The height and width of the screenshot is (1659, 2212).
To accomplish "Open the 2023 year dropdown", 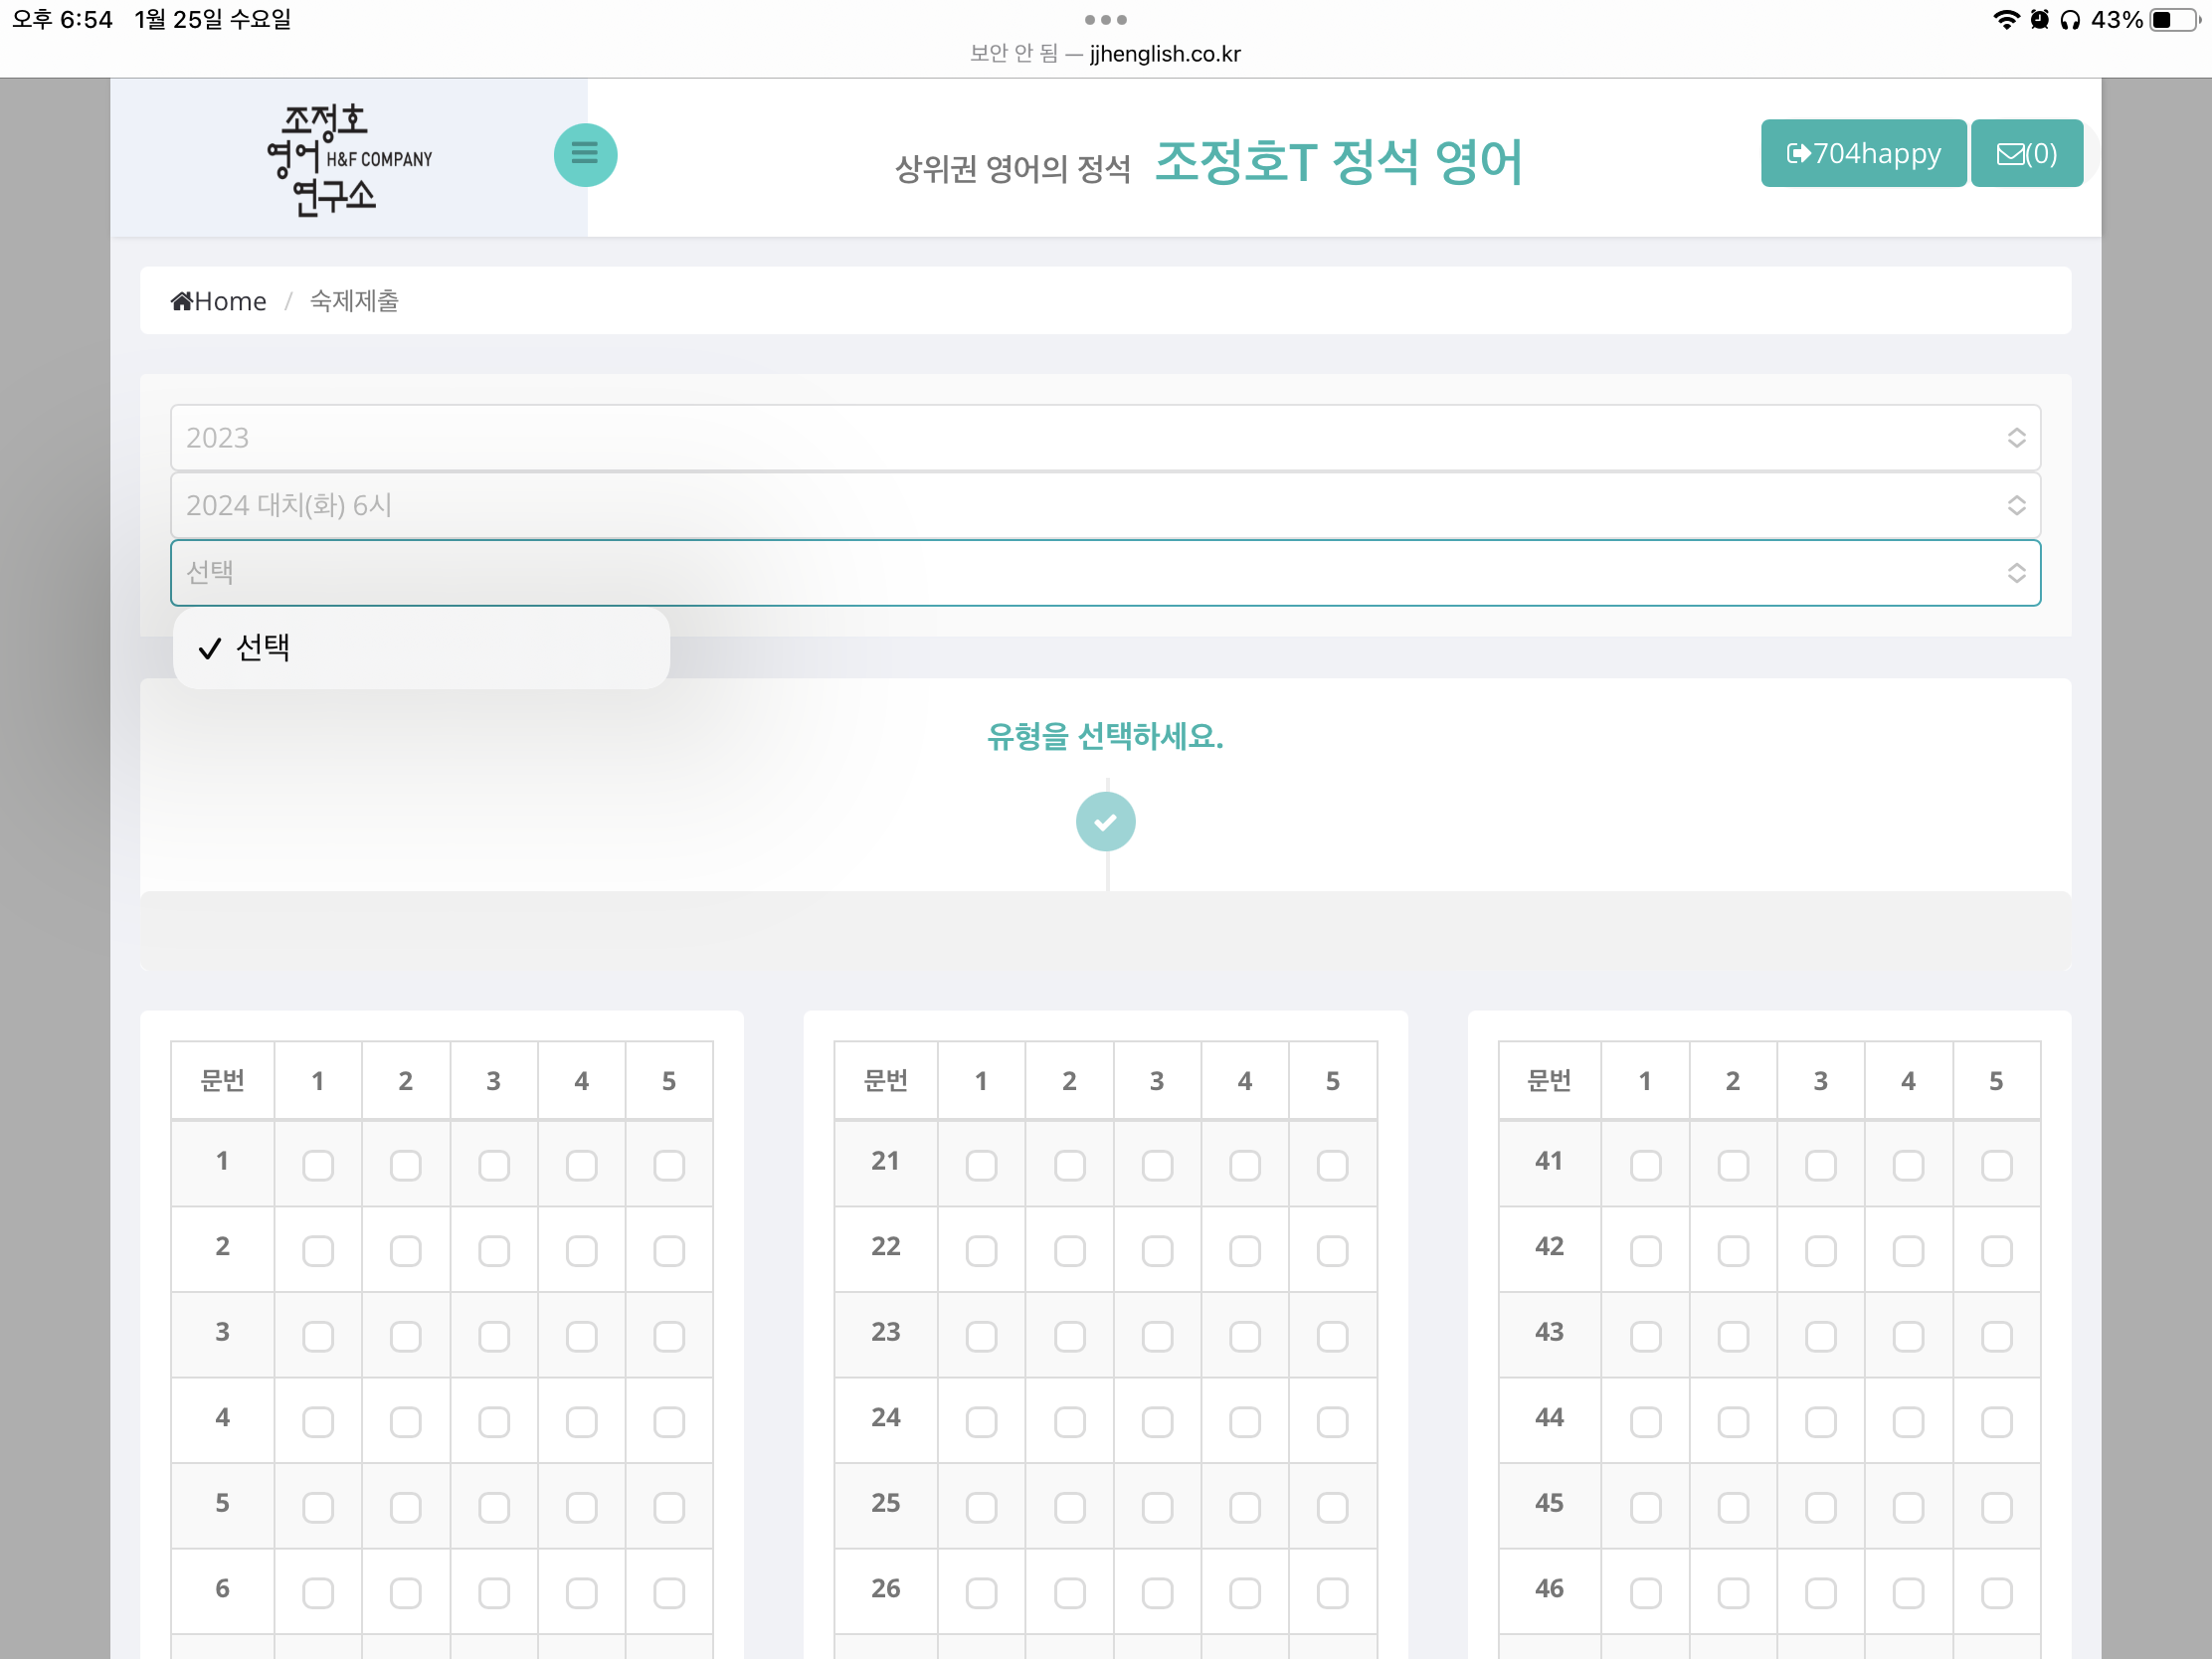I will 1105,437.
